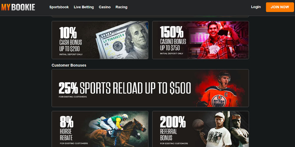Select the 25% Sports Reload promotion banner
The image size is (295, 147).
(150, 88)
